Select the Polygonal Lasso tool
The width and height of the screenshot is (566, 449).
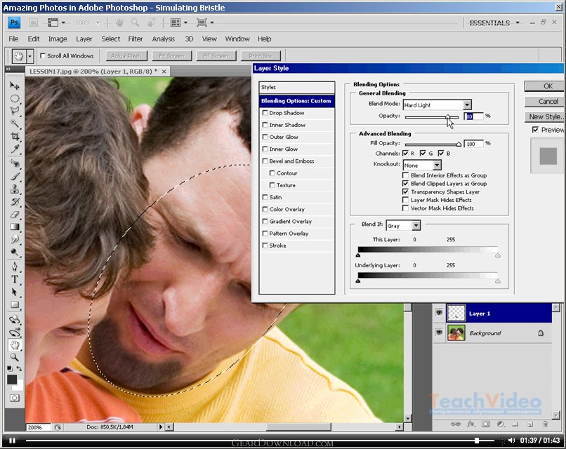click(15, 111)
